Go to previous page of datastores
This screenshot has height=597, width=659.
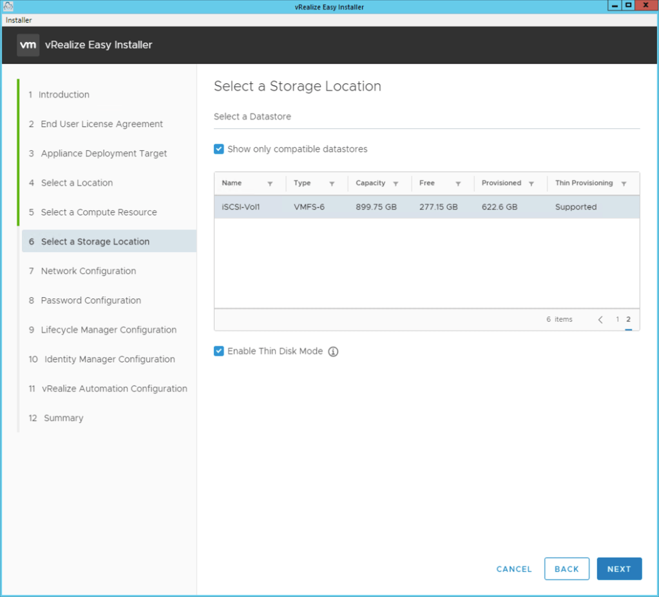pos(600,320)
